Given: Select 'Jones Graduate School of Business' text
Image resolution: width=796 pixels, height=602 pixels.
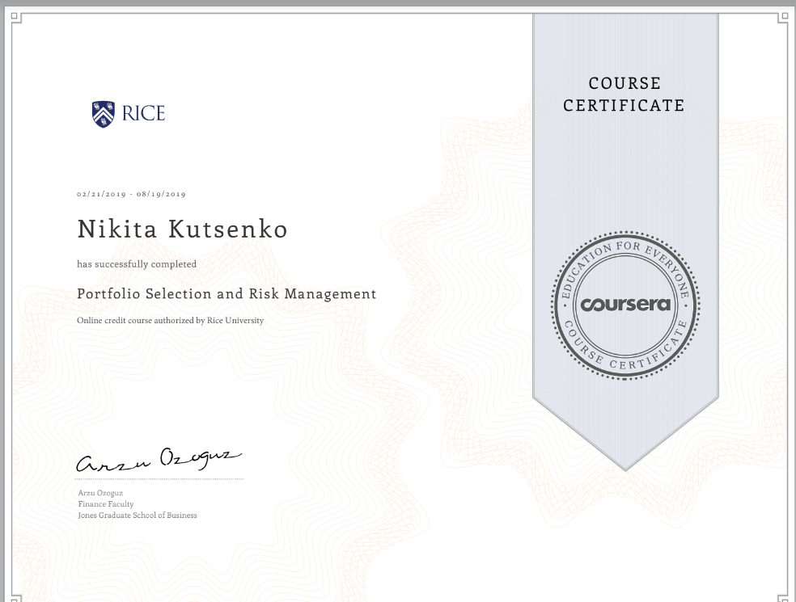Looking at the screenshot, I should click(x=137, y=516).
